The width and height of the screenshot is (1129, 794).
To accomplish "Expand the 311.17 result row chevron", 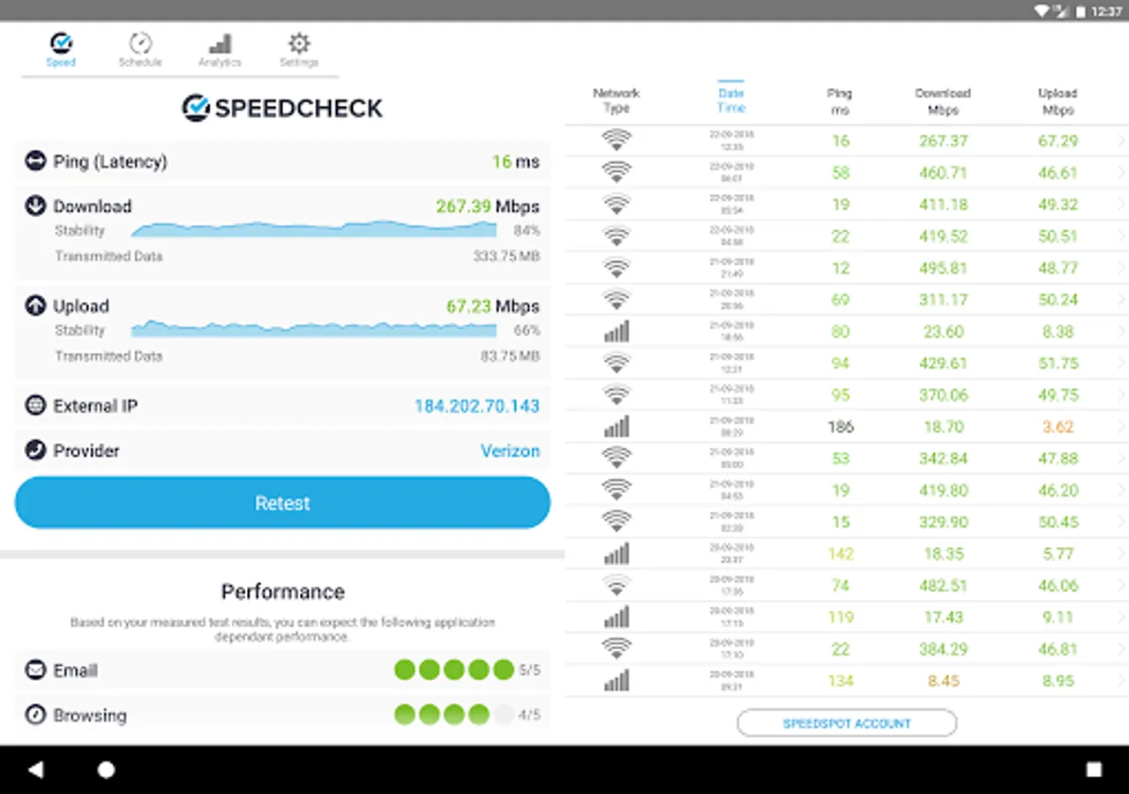I will 1122,299.
